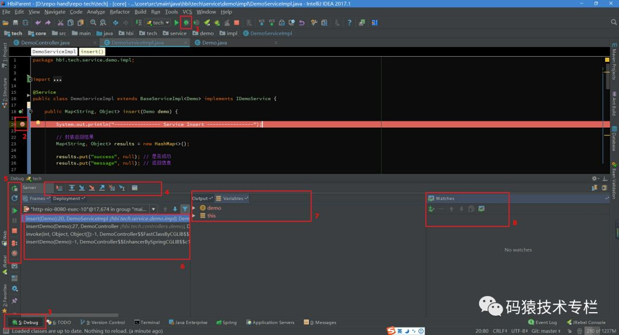The width and height of the screenshot is (619, 335).
Task: Start debugging with the green bug icon
Action: [x=186, y=23]
